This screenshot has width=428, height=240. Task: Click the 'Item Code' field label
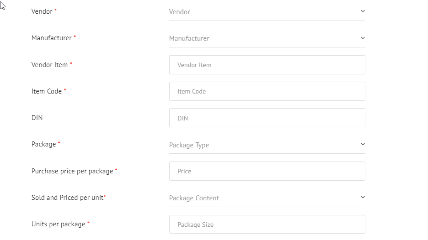tap(47, 91)
